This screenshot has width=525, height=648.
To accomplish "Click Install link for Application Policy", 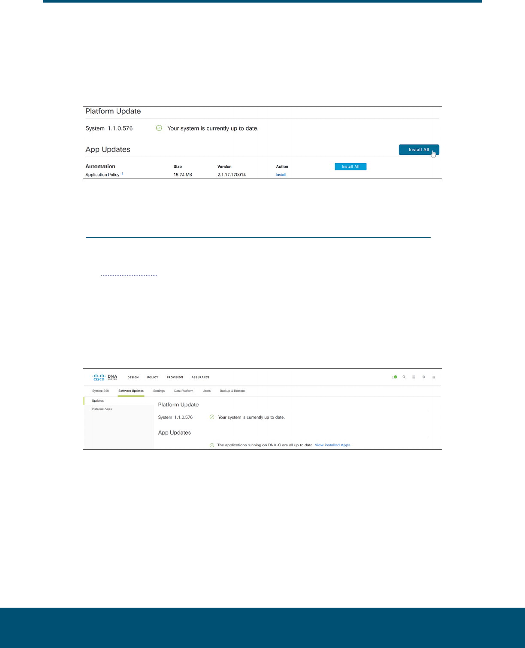I will [x=281, y=175].
